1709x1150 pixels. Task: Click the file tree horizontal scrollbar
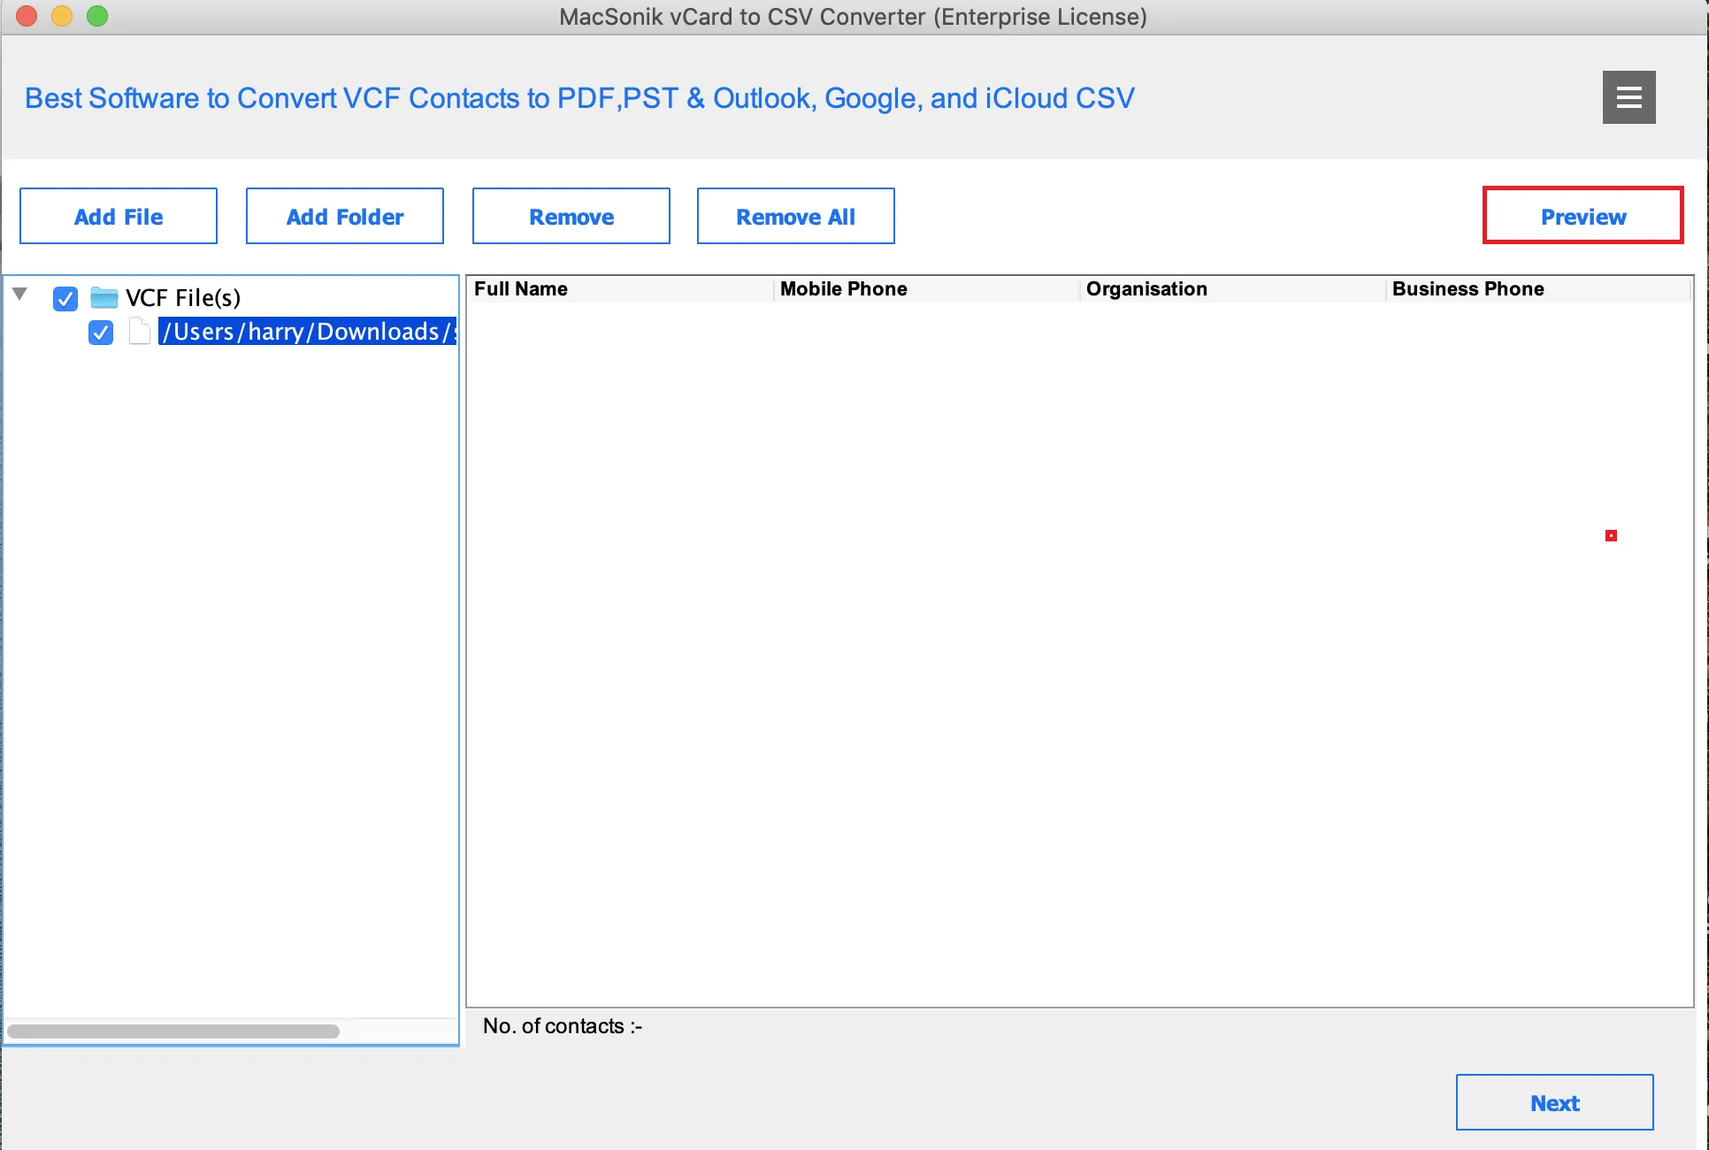pos(173,1031)
